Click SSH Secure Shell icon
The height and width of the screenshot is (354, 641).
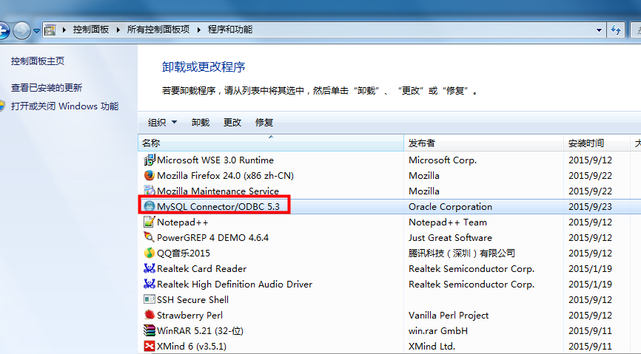[x=150, y=299]
